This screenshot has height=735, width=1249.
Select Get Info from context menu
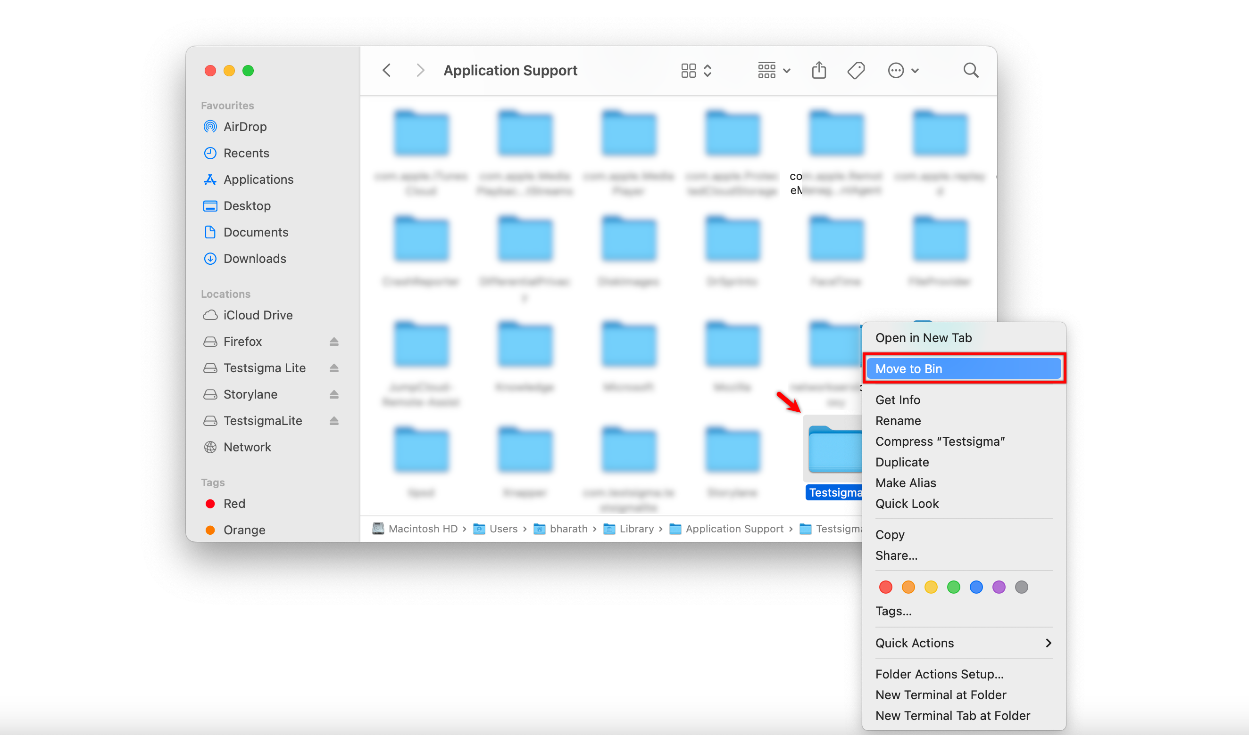(x=898, y=400)
